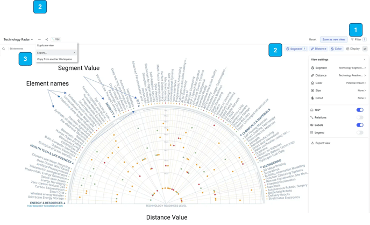Screen dimensions: 370x225
Task: Click the Color toolbar chip
Action: coord(336,48)
